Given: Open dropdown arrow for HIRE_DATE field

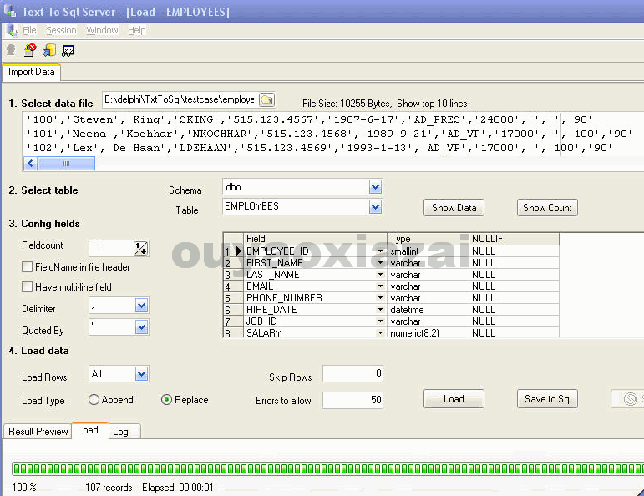Looking at the screenshot, I should [380, 309].
